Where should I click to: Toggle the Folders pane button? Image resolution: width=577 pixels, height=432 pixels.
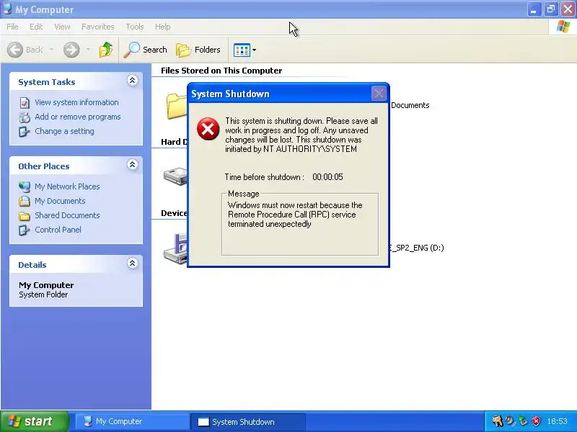click(x=198, y=50)
